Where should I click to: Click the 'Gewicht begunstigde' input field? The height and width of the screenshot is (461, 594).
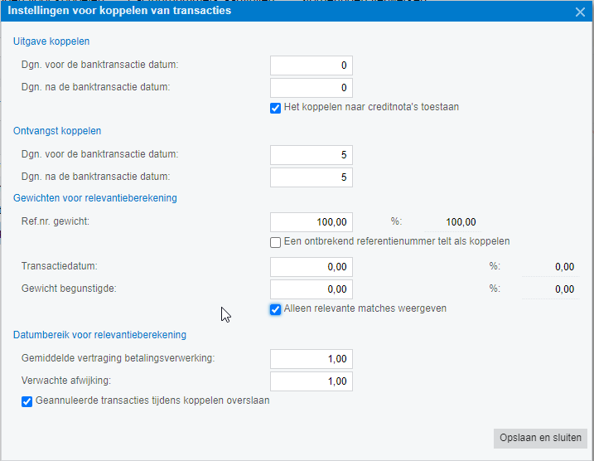[x=311, y=289]
